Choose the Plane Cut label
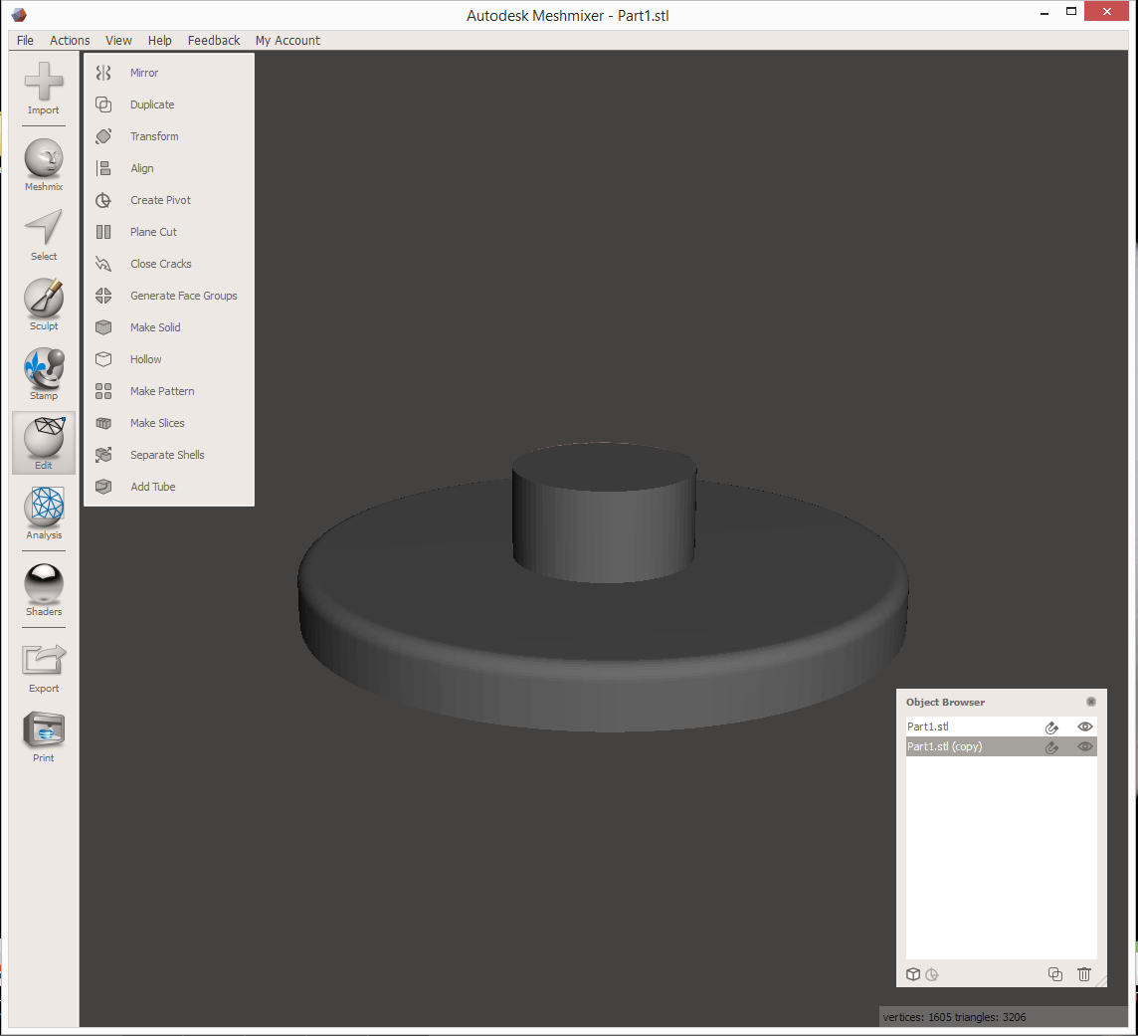Viewport: 1138px width, 1036px height. click(x=153, y=232)
